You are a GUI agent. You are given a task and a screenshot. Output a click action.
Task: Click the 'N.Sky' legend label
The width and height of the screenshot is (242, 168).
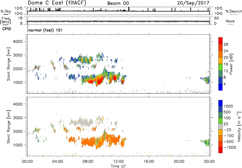(6, 11)
